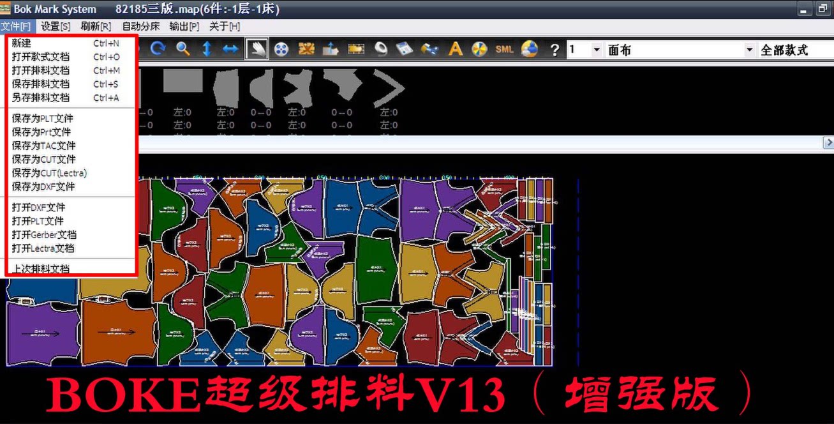Click the vertical double-arrow fit icon
The width and height of the screenshot is (834, 424).
coord(207,49)
